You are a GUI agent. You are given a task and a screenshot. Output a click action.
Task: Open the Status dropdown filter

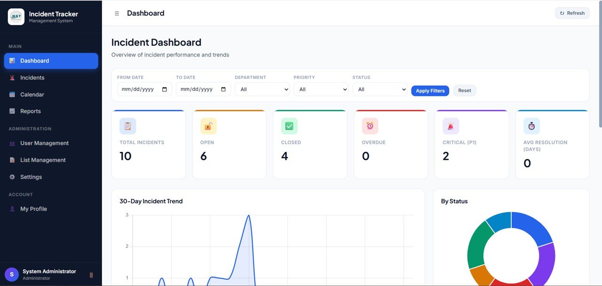click(380, 89)
